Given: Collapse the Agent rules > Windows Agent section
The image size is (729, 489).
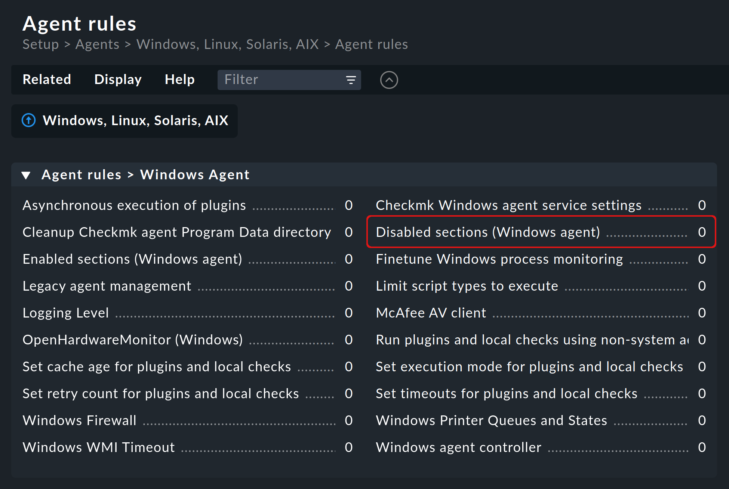Looking at the screenshot, I should click(26, 175).
